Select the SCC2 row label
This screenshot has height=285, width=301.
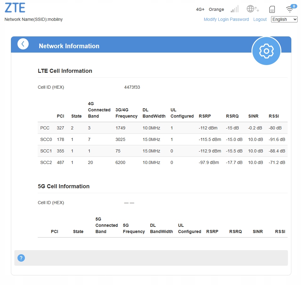tap(46, 162)
